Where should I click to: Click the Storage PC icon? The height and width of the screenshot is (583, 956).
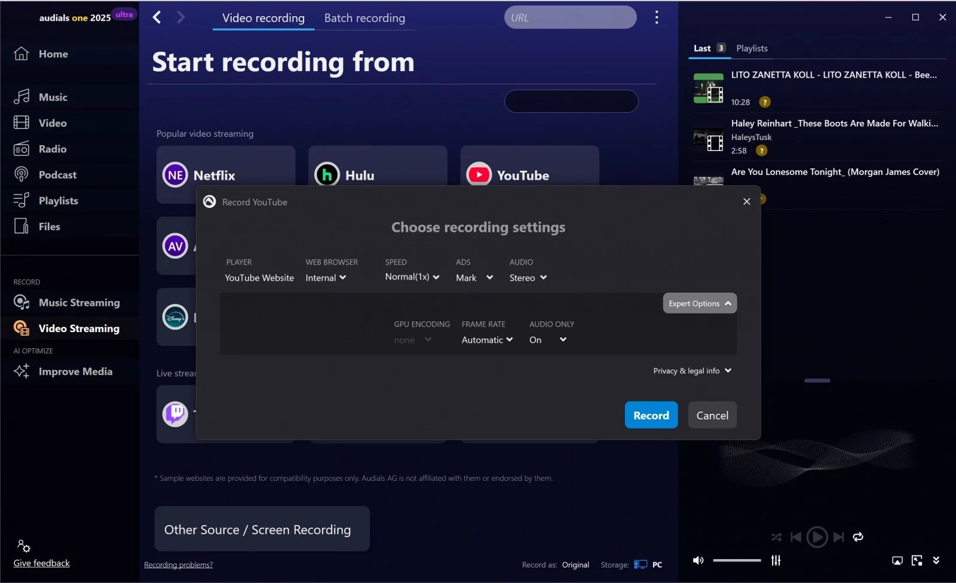pyautogui.click(x=640, y=564)
